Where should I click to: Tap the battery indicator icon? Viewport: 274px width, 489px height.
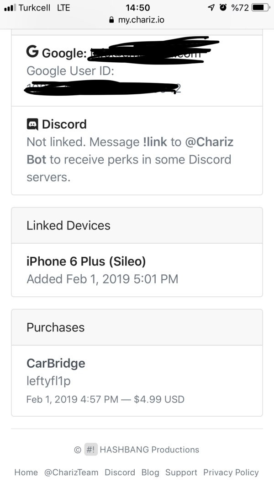pos(260,8)
